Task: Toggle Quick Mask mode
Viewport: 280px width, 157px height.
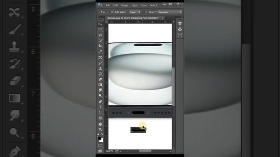Action: [x=100, y=146]
